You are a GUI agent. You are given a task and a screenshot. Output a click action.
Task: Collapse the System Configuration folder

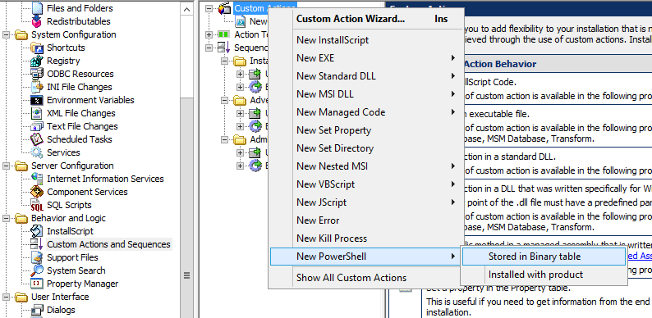[x=7, y=35]
